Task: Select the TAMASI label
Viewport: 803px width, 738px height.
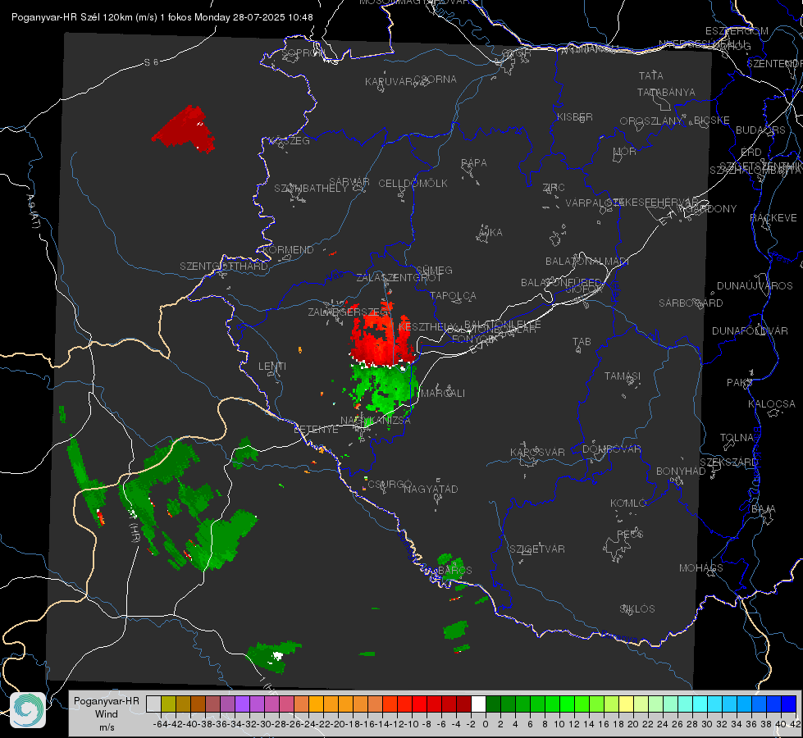Action: coord(623,376)
